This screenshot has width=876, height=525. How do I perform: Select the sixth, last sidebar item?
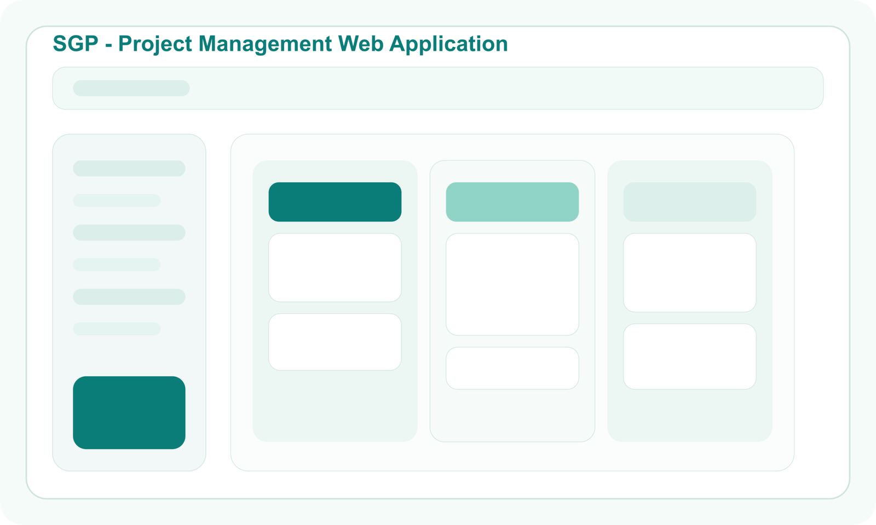coord(117,329)
